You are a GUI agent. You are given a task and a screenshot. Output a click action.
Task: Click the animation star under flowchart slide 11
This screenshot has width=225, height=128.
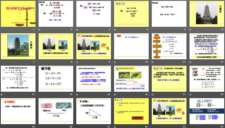152,62
